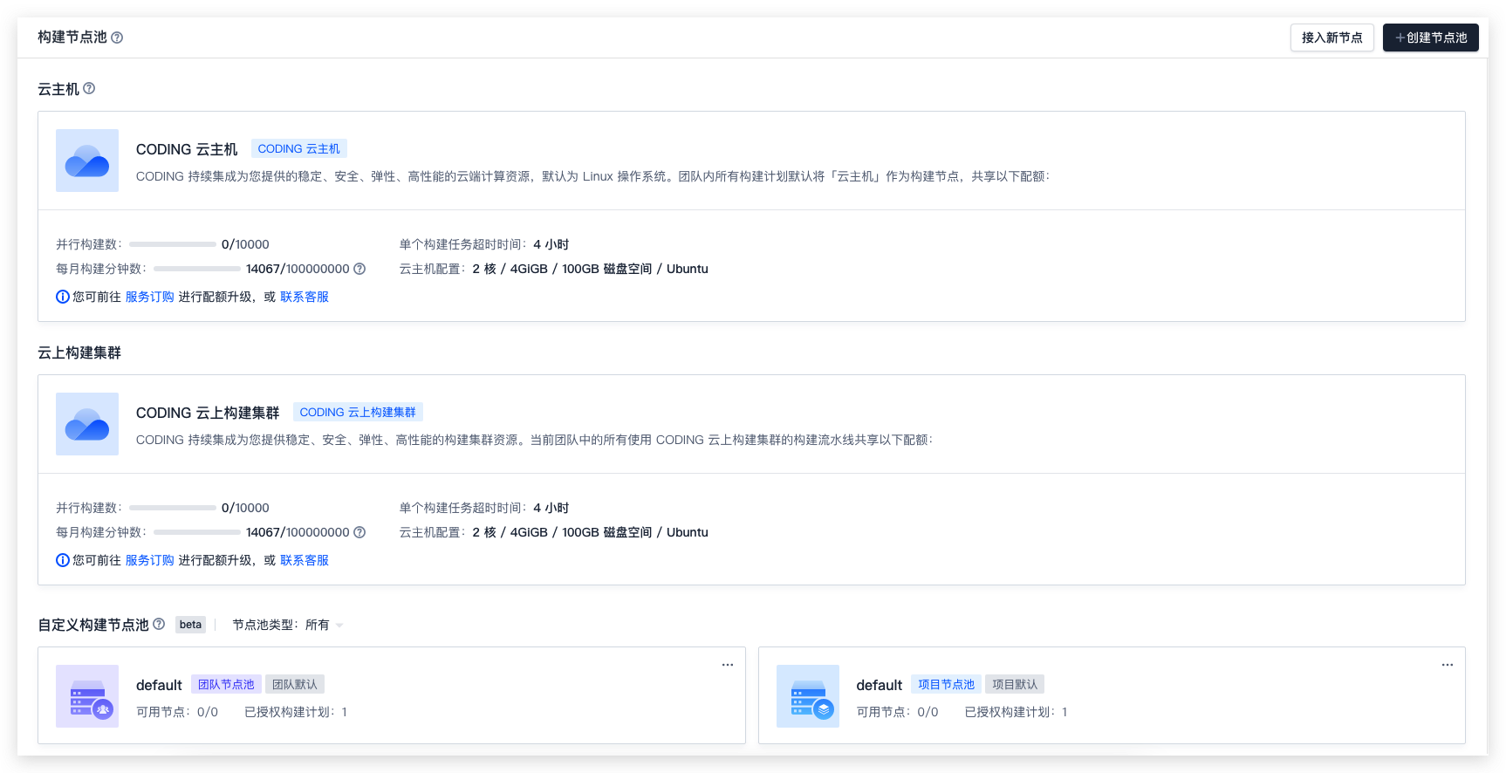This screenshot has width=1506, height=773.
Task: Click 单个构建任务超时时间 4 小时 in 云主机 card
Action: tap(484, 244)
